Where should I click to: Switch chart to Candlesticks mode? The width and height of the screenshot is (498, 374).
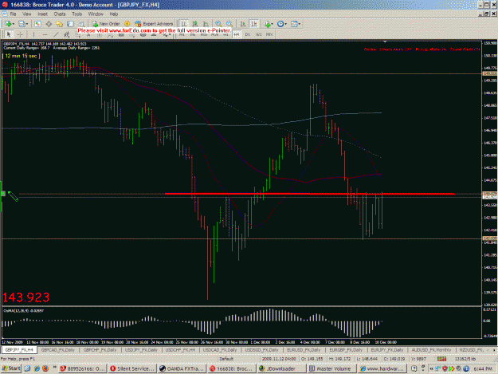click(x=195, y=24)
